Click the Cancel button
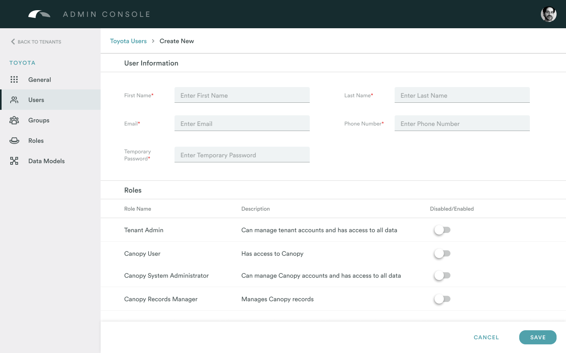 pos(486,337)
